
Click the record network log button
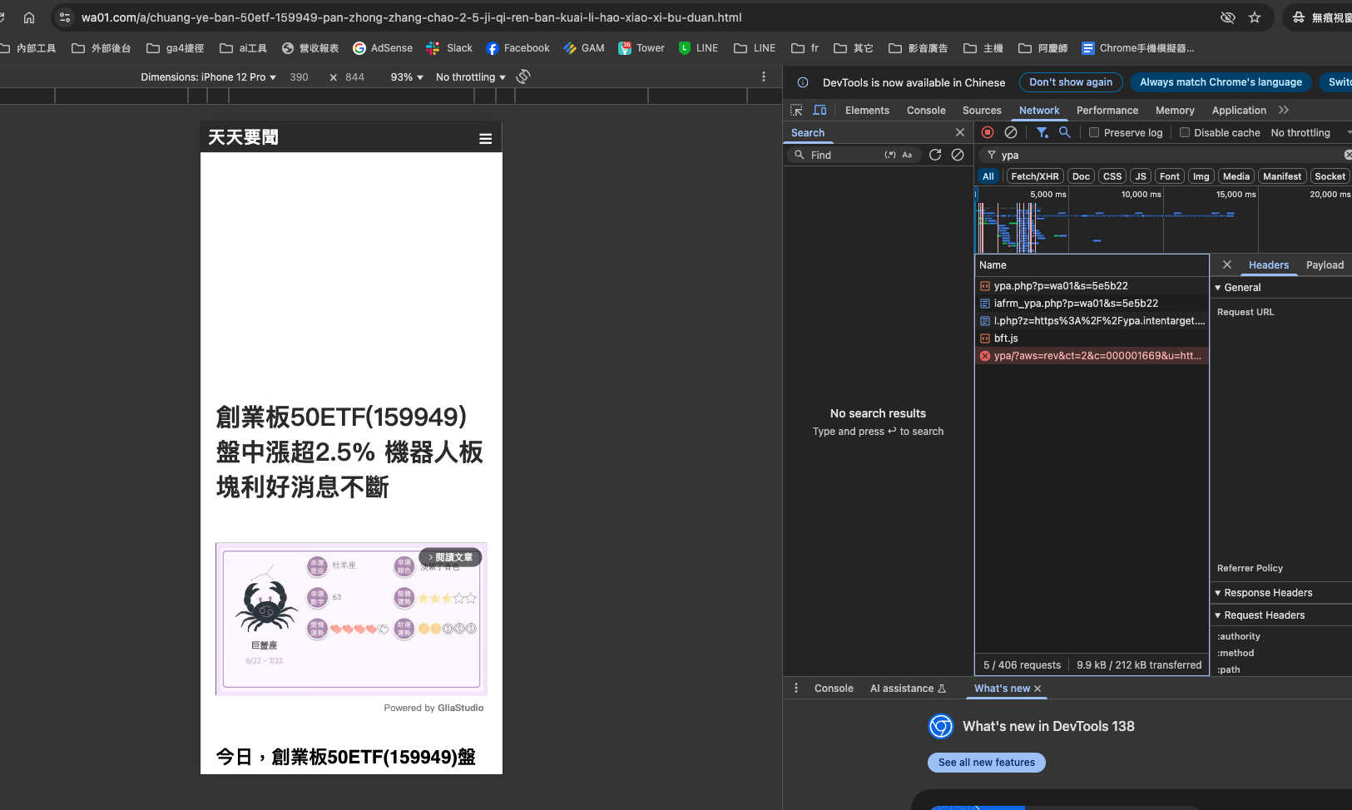[988, 132]
